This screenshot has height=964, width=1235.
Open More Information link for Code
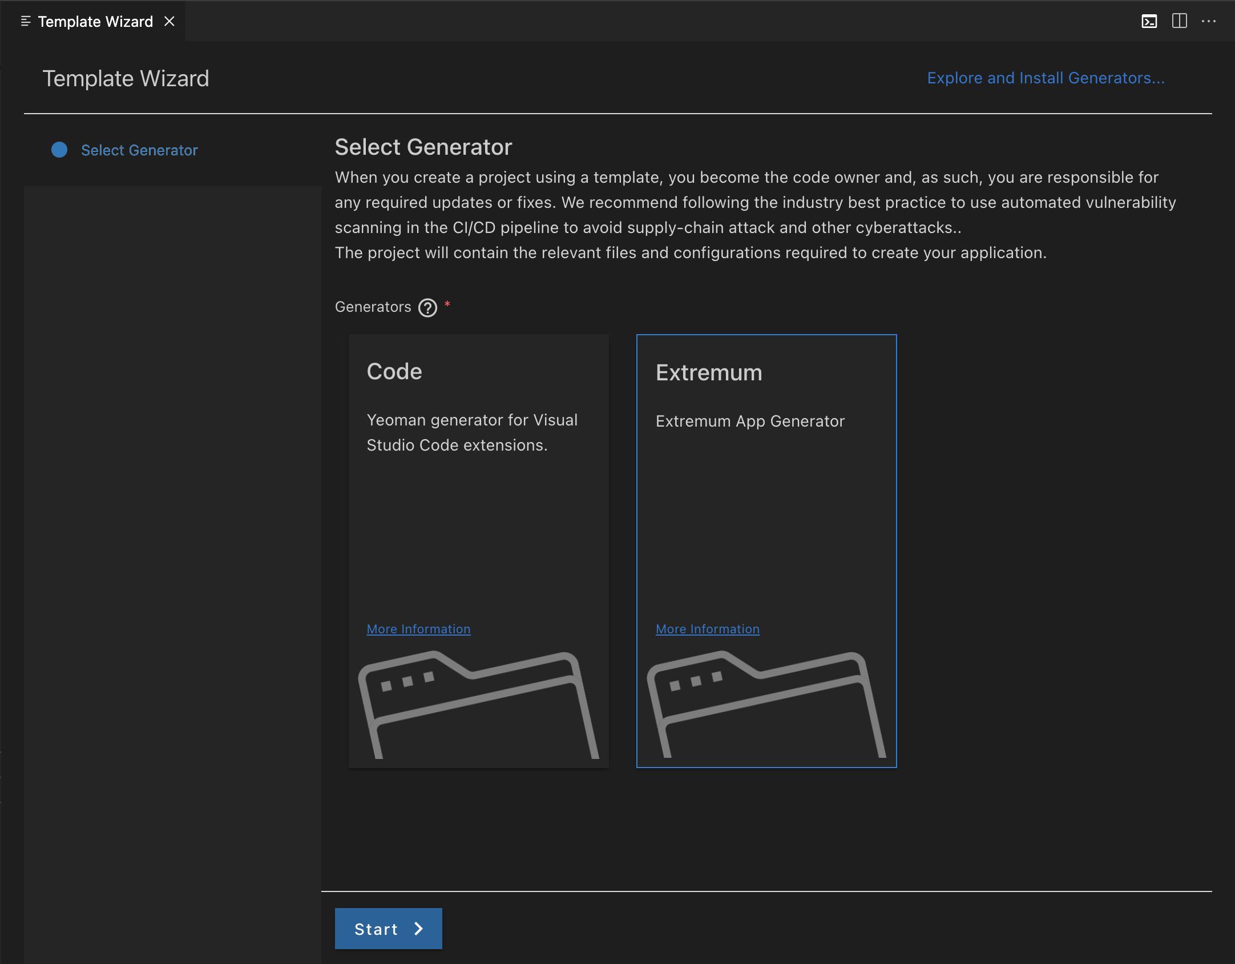[x=418, y=629]
